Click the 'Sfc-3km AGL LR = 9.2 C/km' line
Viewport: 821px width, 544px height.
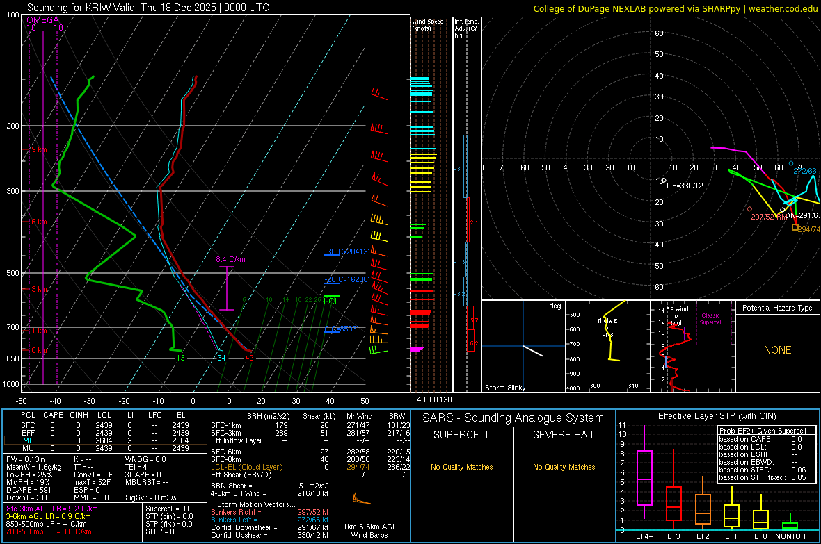click(x=52, y=509)
